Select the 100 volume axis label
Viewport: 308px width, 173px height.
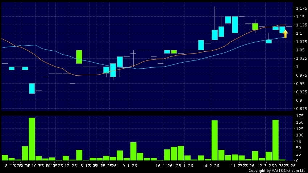tap(299, 135)
